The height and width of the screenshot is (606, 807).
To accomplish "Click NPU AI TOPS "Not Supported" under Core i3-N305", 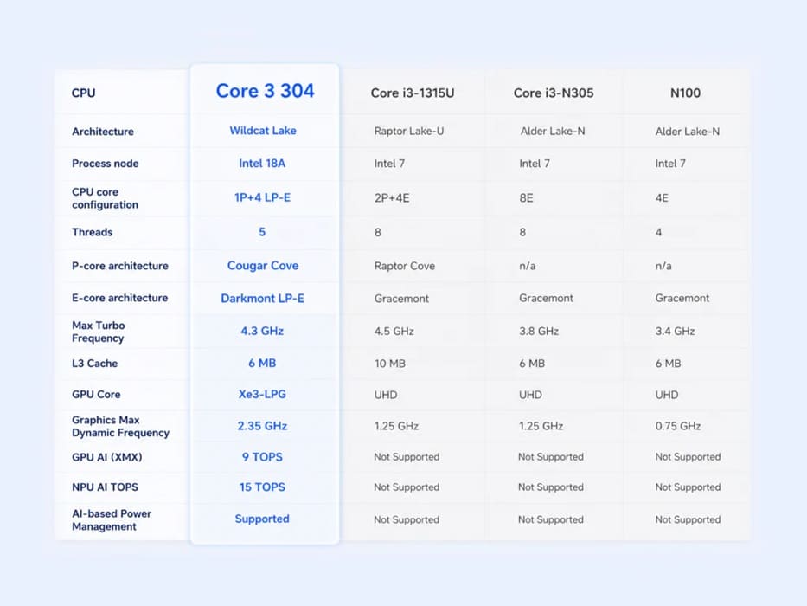I will point(551,487).
